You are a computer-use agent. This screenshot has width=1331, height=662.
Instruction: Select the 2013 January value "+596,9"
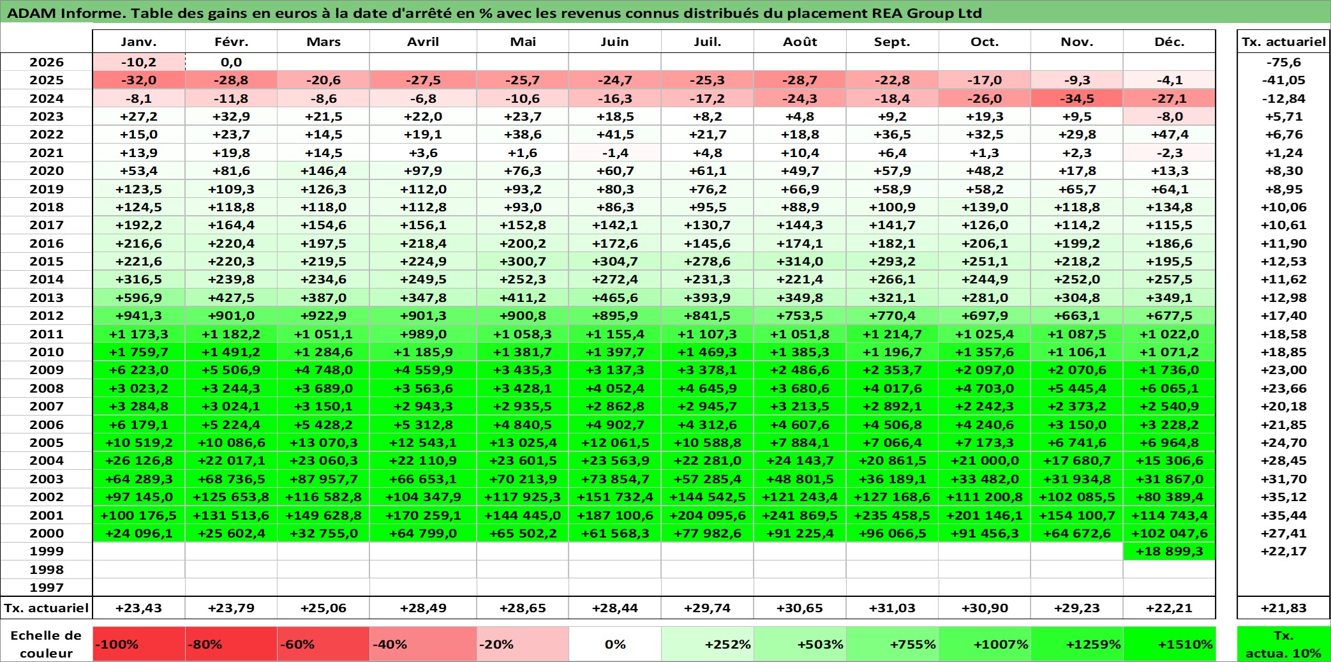coord(139,297)
